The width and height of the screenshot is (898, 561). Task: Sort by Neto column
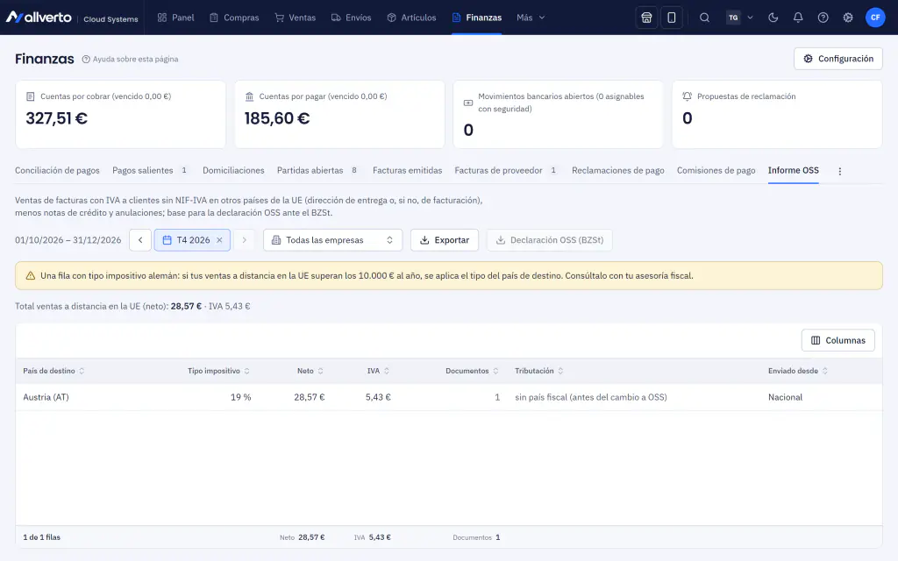(x=310, y=371)
